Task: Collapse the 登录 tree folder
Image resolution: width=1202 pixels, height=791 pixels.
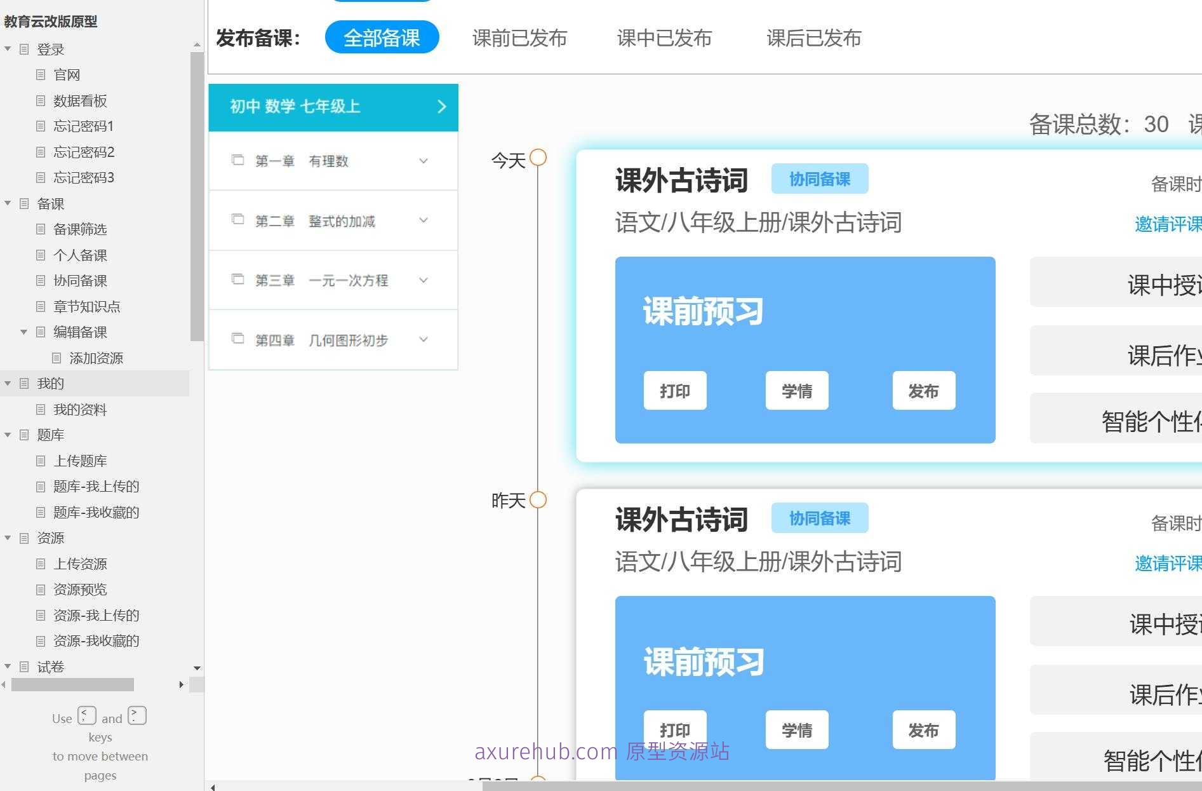Action: (x=8, y=49)
